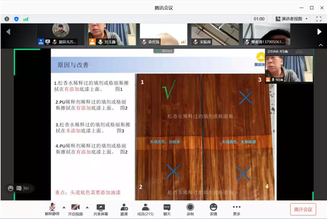Click the muted mic icon on 宋振南 tile

pos(196,42)
